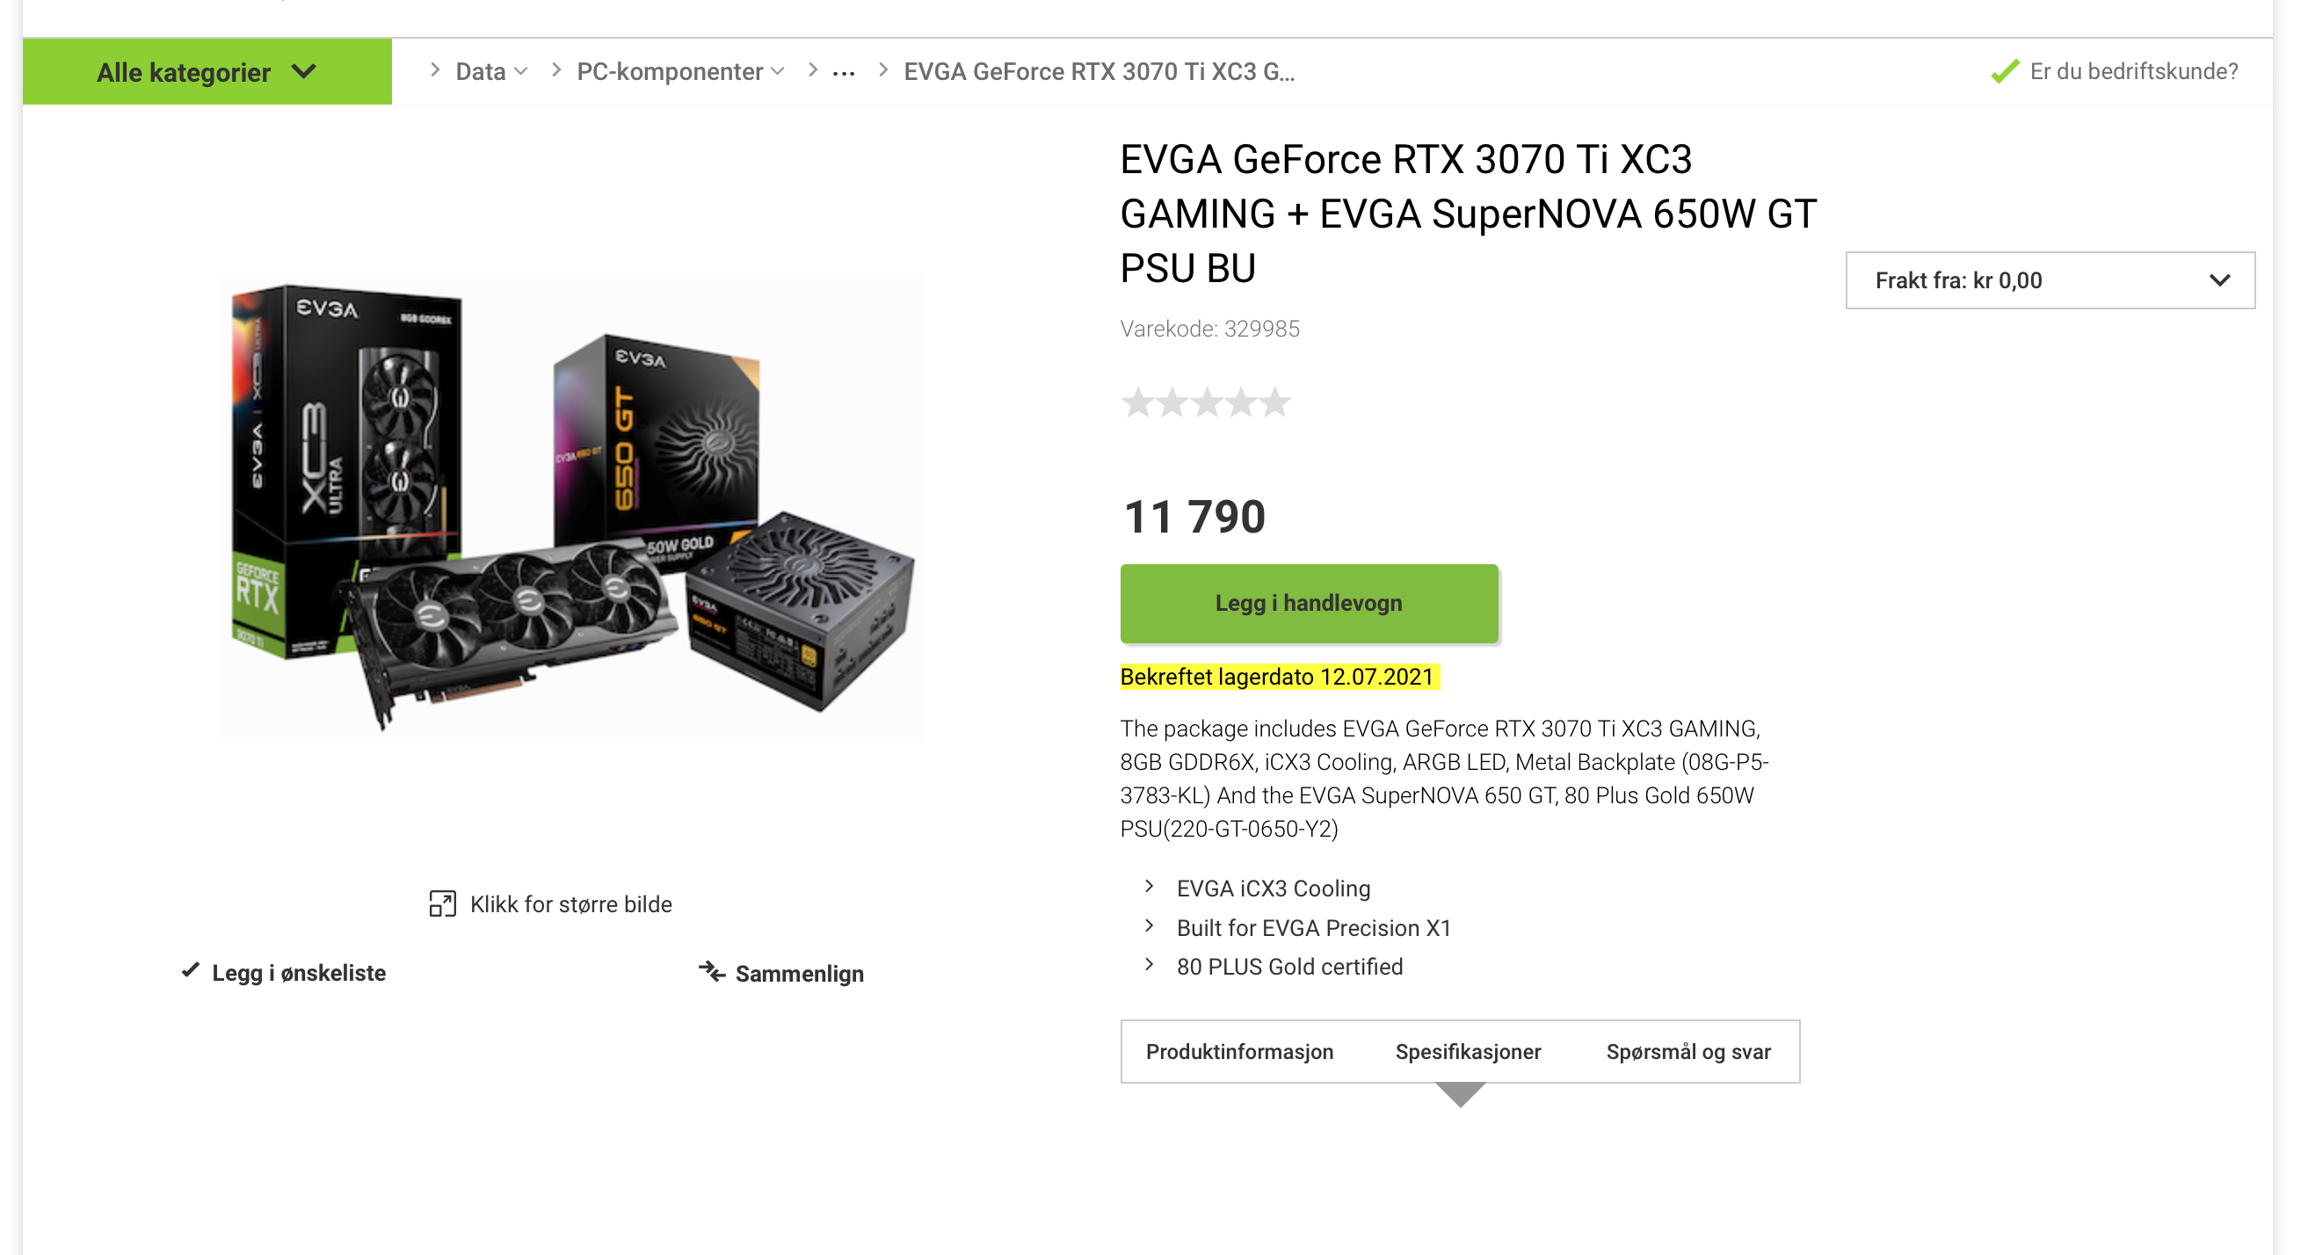The height and width of the screenshot is (1255, 2308).
Task: Click the green bedriftskunde checkmark icon
Action: (x=2005, y=71)
